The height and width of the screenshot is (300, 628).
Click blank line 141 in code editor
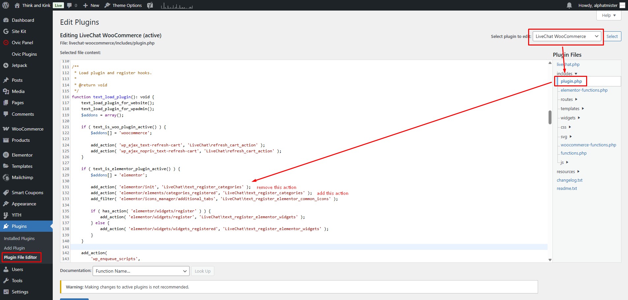click(309, 247)
